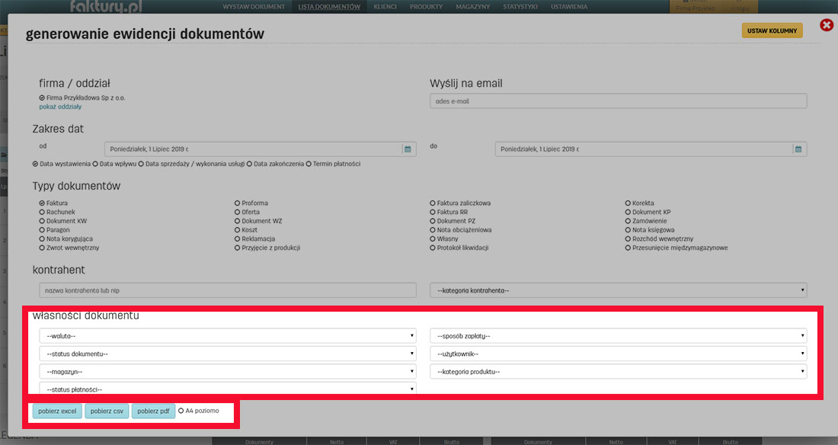Open the status dokumentu dropdown
This screenshot has width=838, height=445.
click(228, 354)
